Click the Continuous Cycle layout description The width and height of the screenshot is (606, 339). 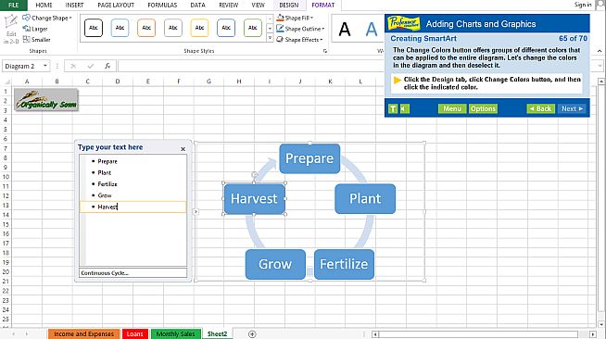click(x=133, y=273)
